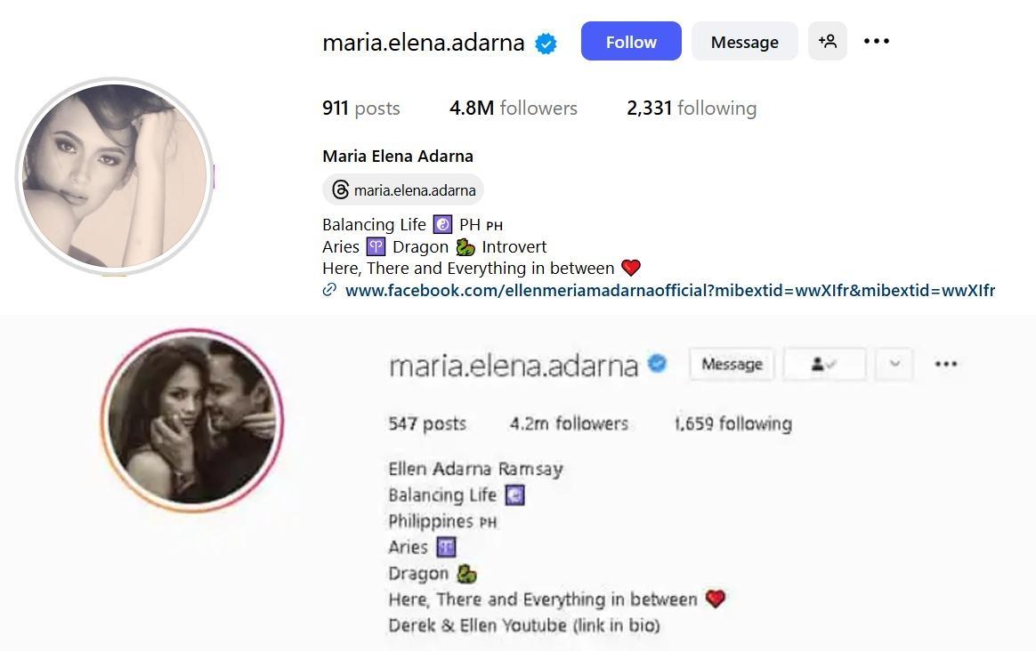Open the maria.elena.adarna Threads badge

click(x=403, y=190)
